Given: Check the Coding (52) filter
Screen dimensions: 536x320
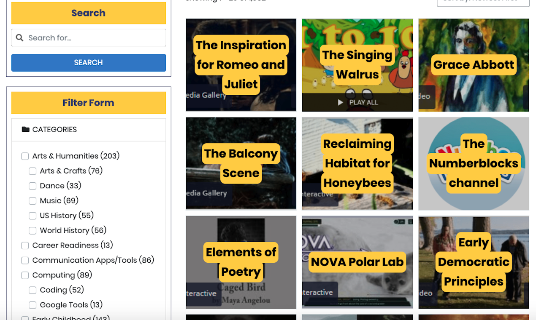Looking at the screenshot, I should coord(32,290).
